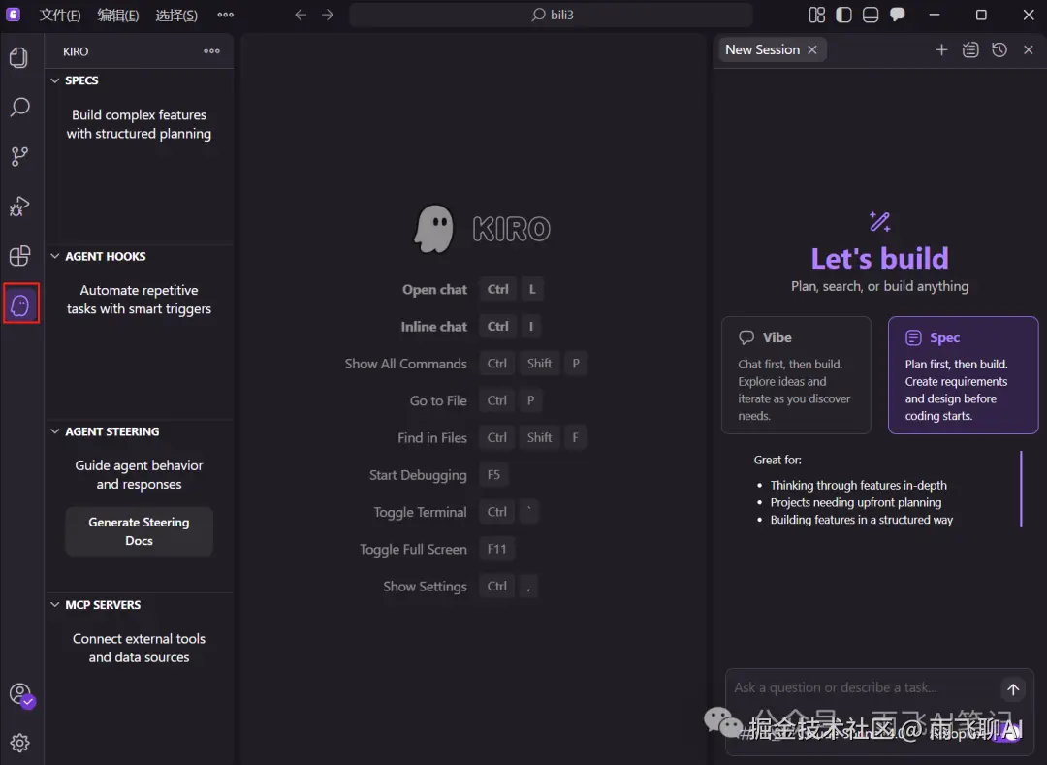Click the Kiro app logo in title bar
This screenshot has width=1047, height=765.
[13, 14]
